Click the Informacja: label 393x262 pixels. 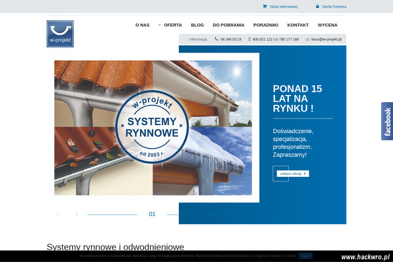pos(198,39)
